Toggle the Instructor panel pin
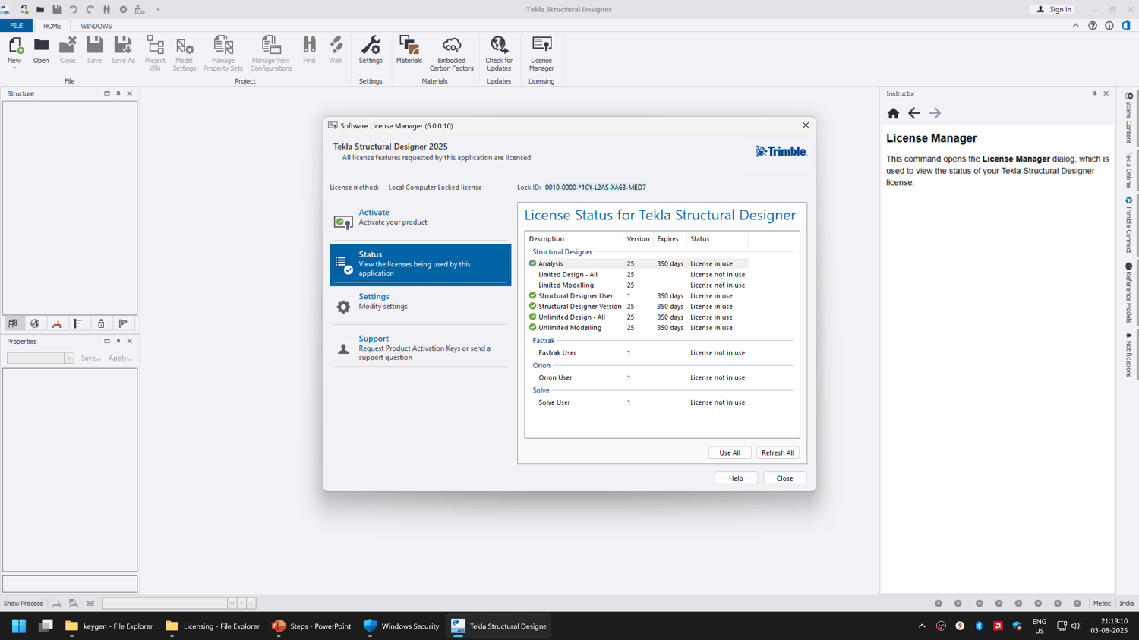The width and height of the screenshot is (1139, 640). [1095, 93]
